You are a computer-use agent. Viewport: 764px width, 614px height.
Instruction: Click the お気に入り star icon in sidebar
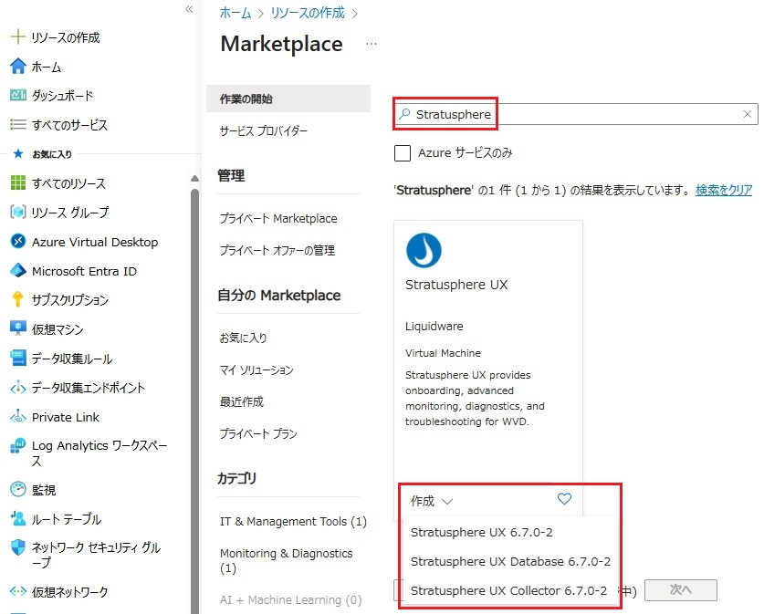coord(18,154)
